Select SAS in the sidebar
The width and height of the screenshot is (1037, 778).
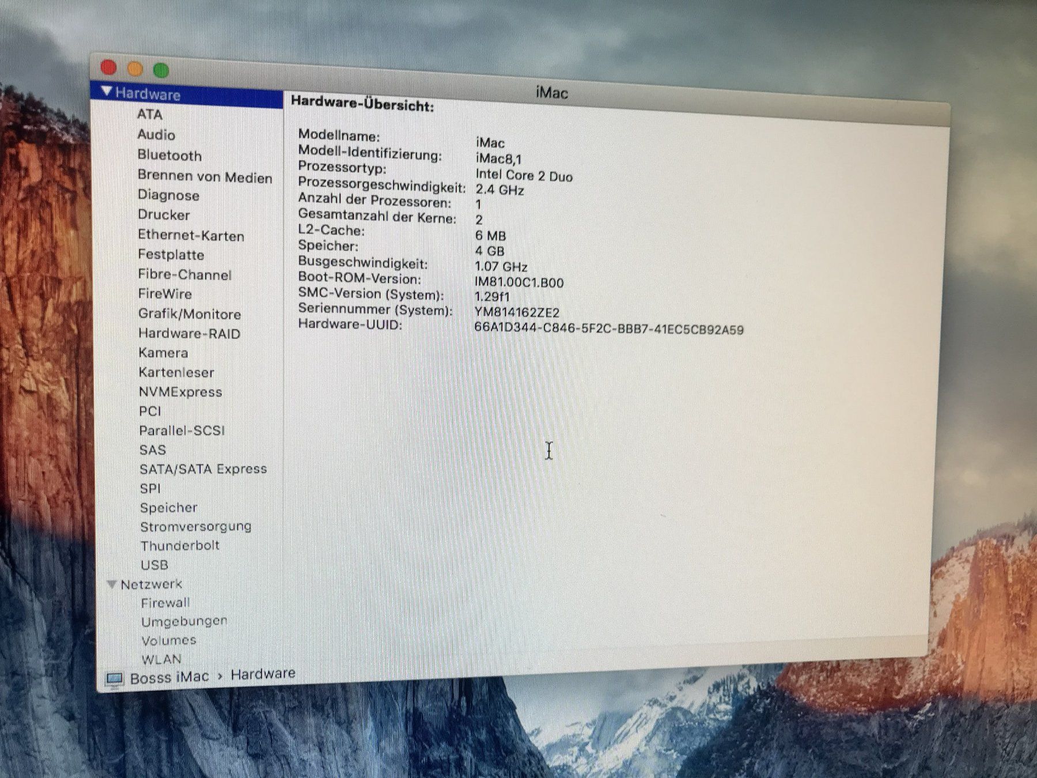(153, 450)
